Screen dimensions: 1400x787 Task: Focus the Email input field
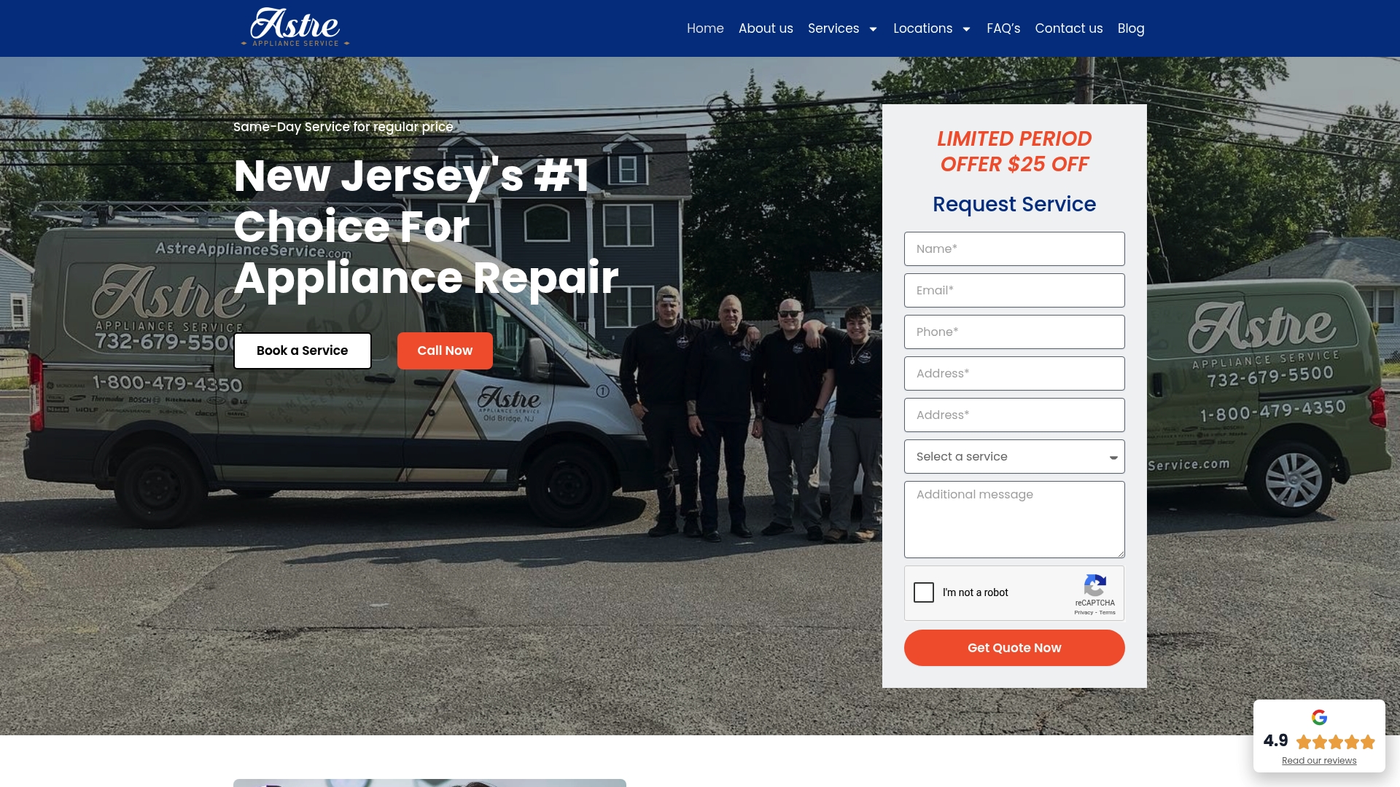tap(1014, 290)
